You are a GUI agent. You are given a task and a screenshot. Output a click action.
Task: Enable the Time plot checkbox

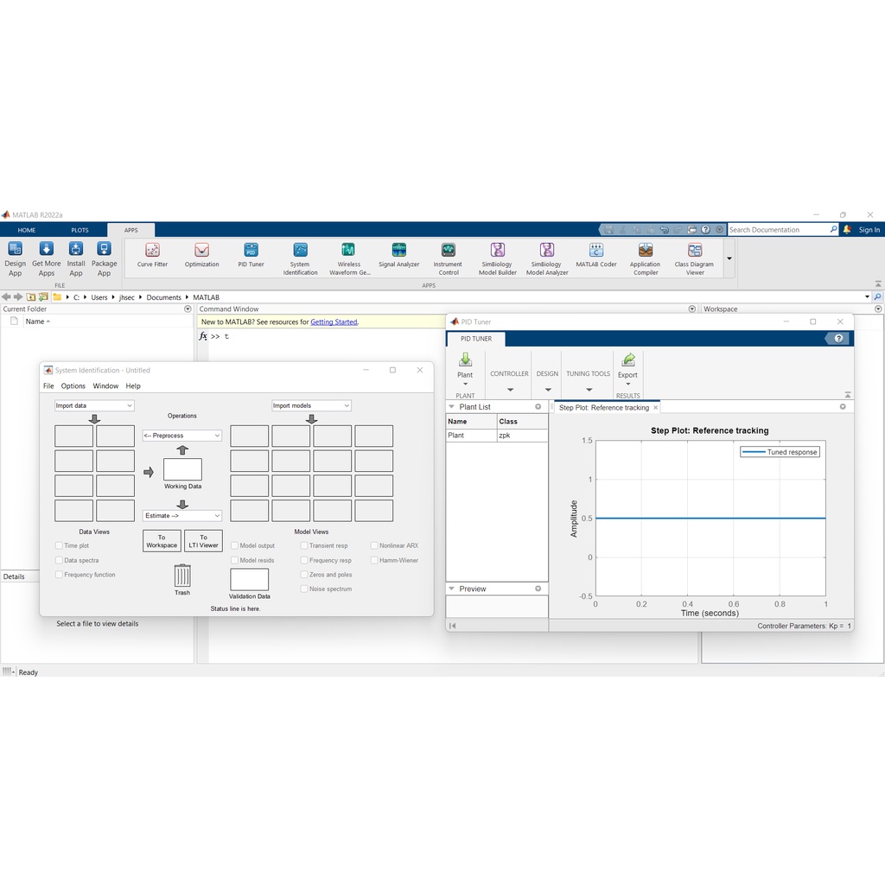(59, 546)
